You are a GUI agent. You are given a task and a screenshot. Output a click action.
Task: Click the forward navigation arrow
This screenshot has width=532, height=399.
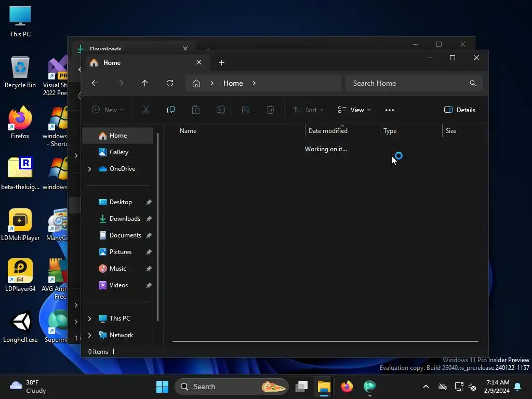point(120,83)
